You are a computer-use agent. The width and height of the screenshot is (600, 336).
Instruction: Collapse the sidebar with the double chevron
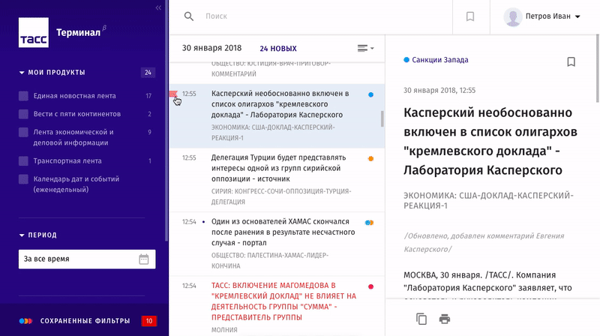(158, 7)
